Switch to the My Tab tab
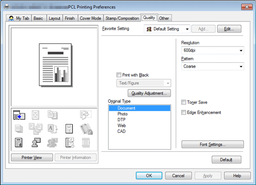Screen dimensions: 256x185 pos(19,18)
